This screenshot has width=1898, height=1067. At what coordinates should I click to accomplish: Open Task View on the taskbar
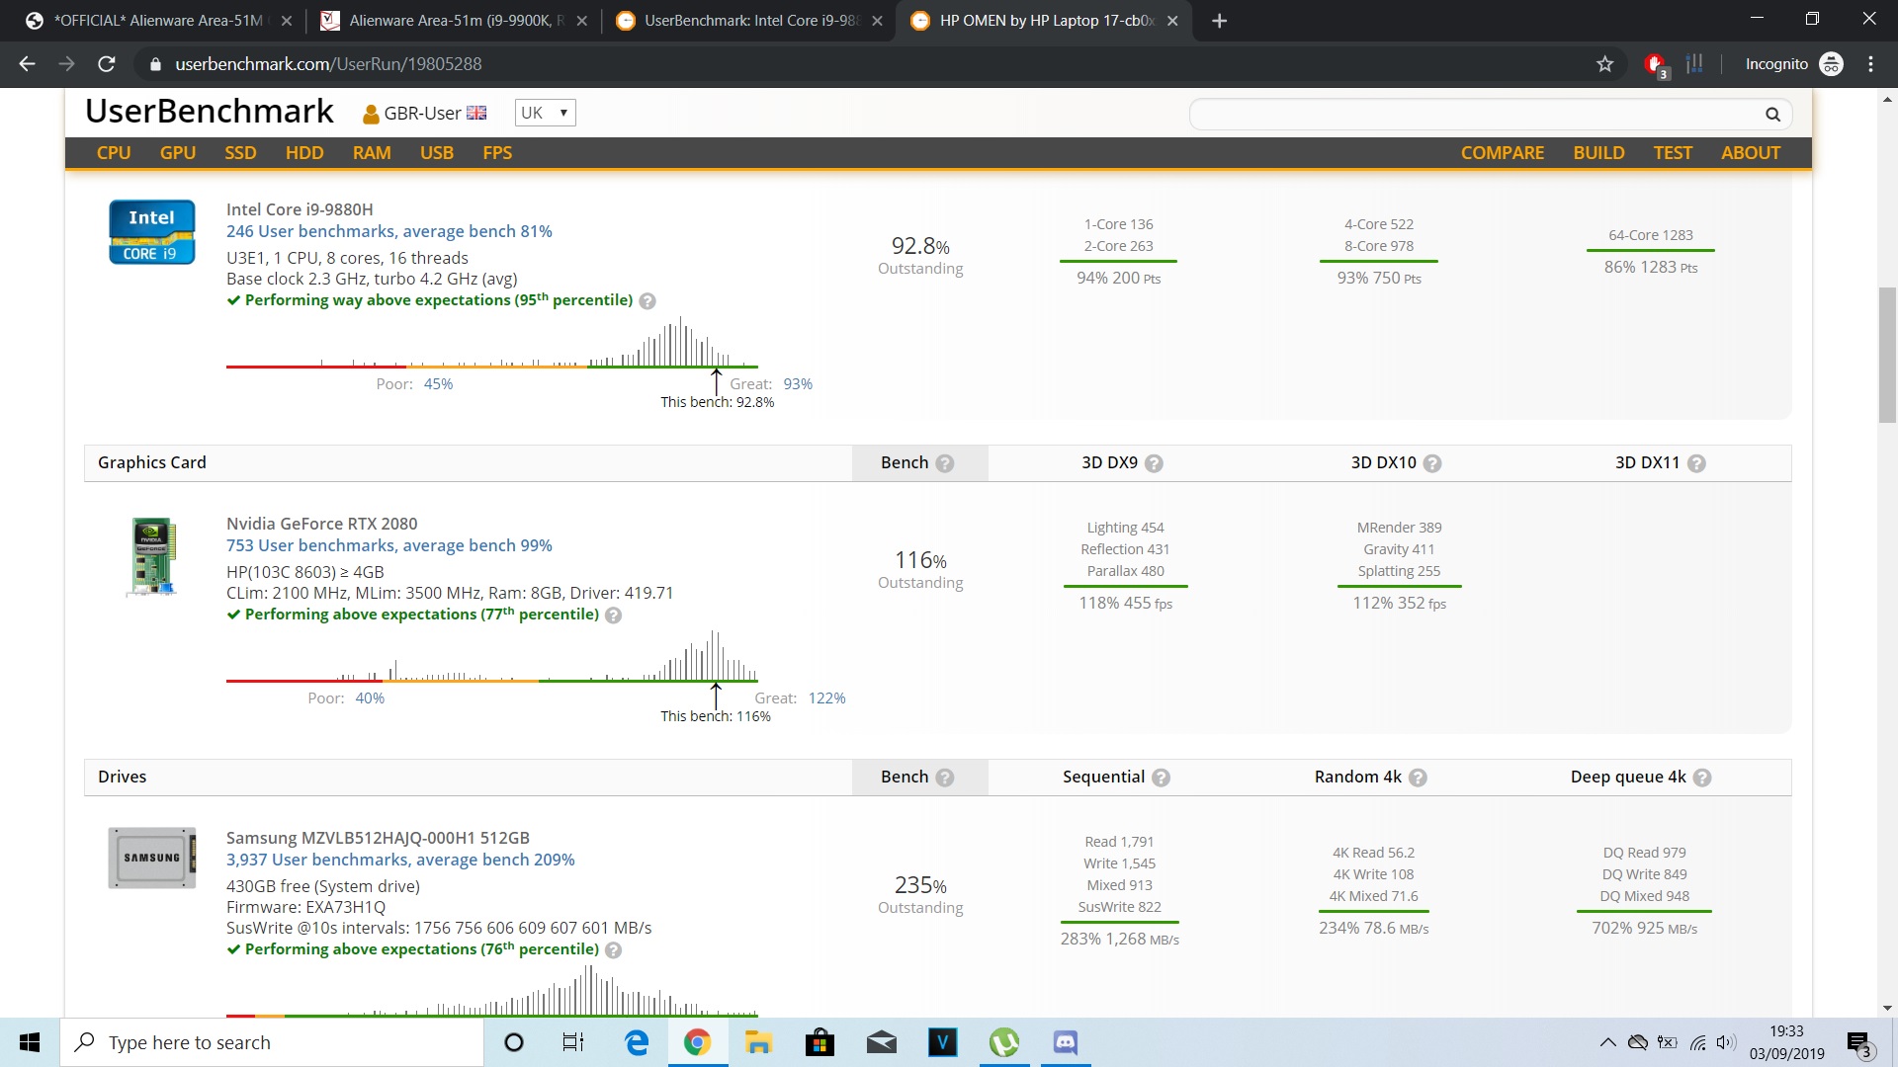point(573,1042)
